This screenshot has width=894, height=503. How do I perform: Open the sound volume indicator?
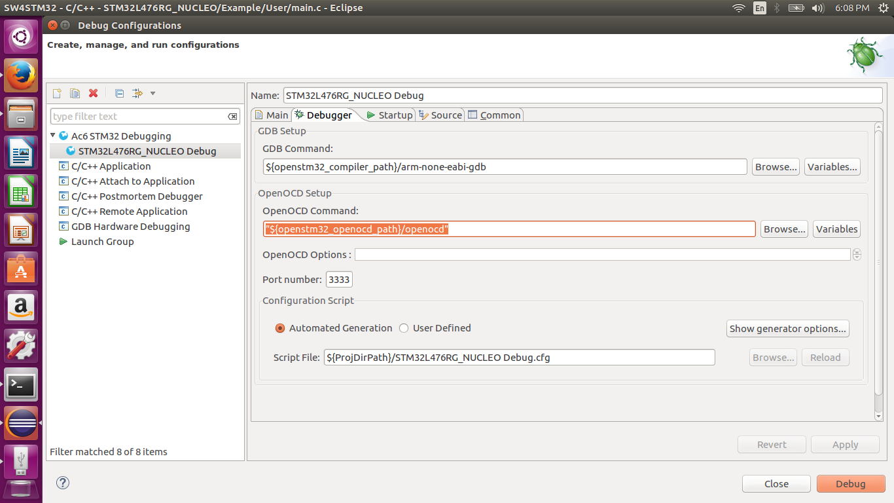pyautogui.click(x=817, y=8)
